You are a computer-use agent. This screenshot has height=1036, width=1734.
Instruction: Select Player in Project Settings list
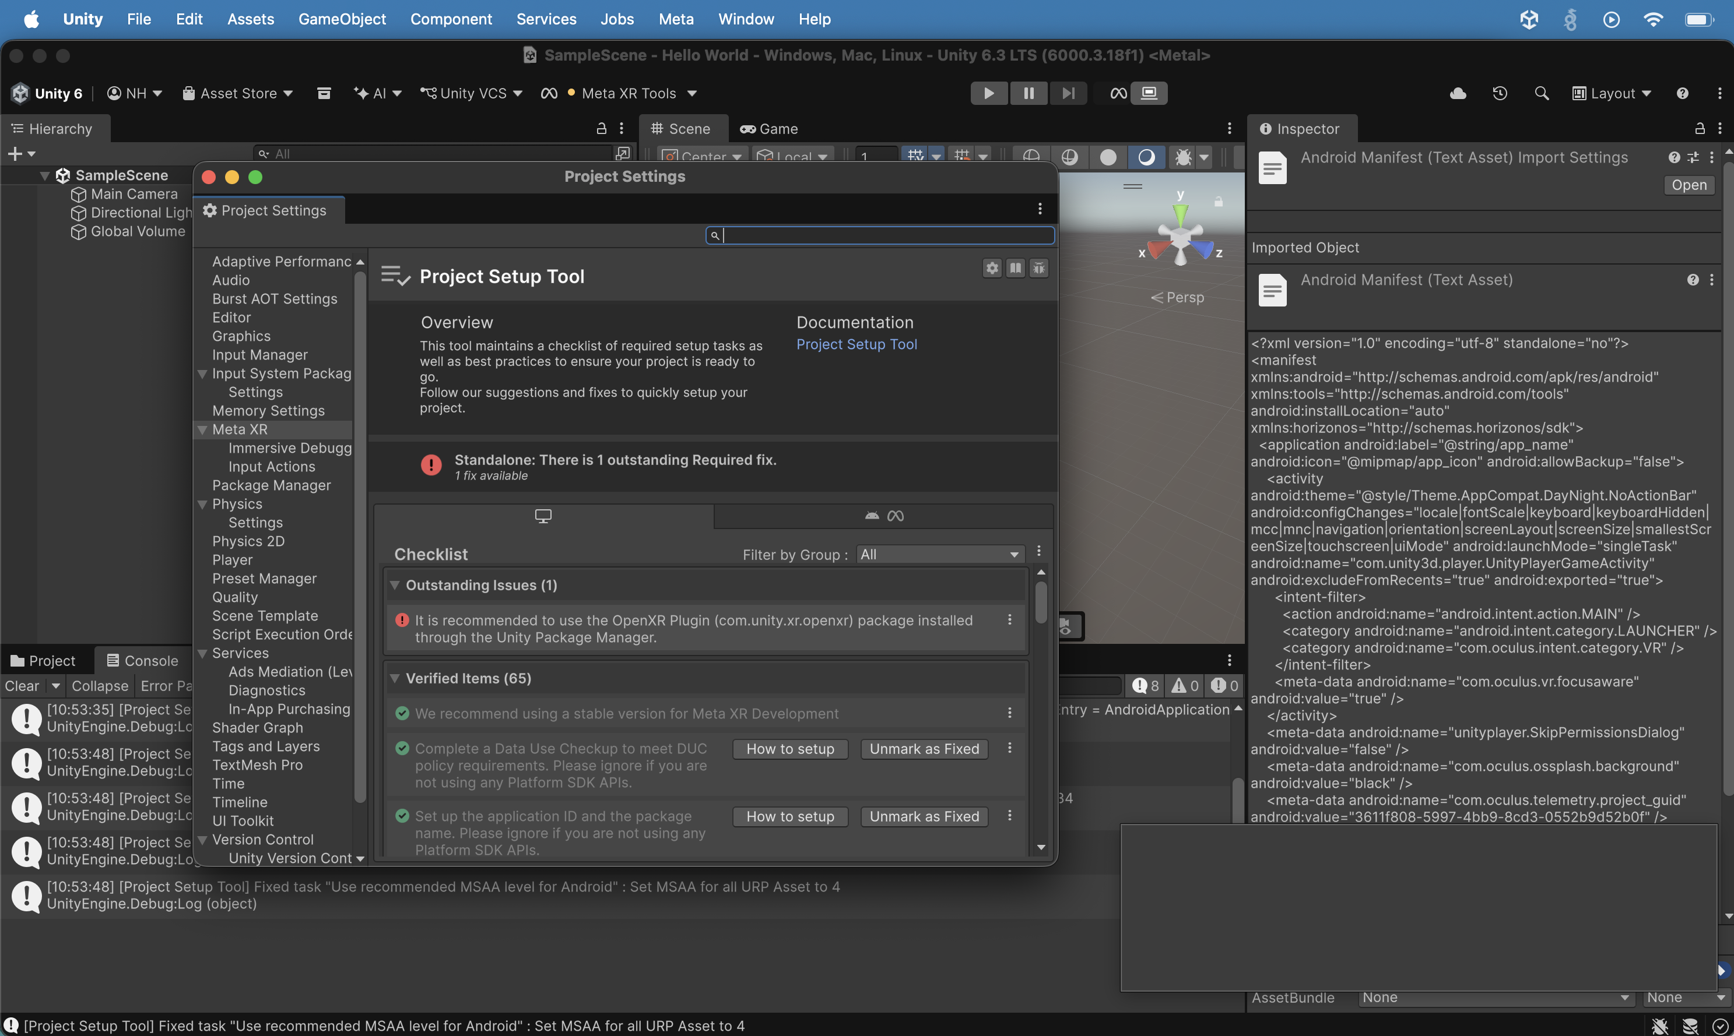[232, 560]
